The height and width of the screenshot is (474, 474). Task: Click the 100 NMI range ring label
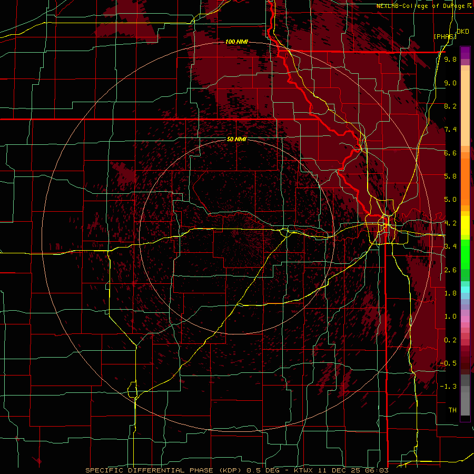[x=236, y=42]
